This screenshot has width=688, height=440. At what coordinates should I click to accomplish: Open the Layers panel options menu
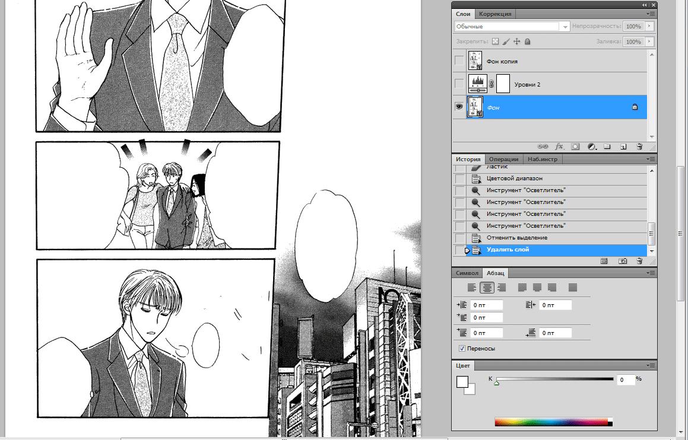point(651,14)
